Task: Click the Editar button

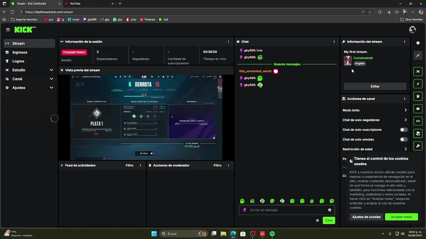Action: point(375,86)
